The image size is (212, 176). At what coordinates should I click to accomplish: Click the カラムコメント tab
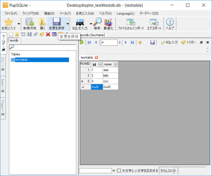tap(168, 171)
